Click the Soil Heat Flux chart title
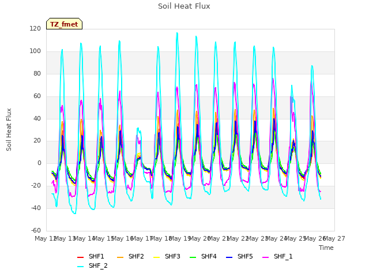Image resolution: width=369 pixels, height=277 pixels. click(x=184, y=6)
